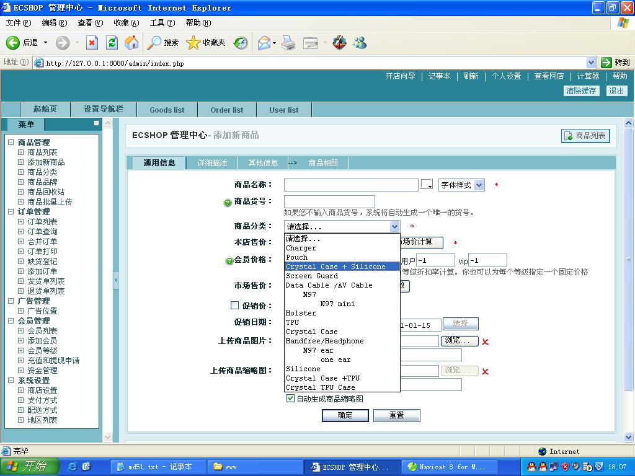Viewport: 635px width, 476px height.
Task: Open the 商品列表 button at top right
Action: (x=585, y=136)
